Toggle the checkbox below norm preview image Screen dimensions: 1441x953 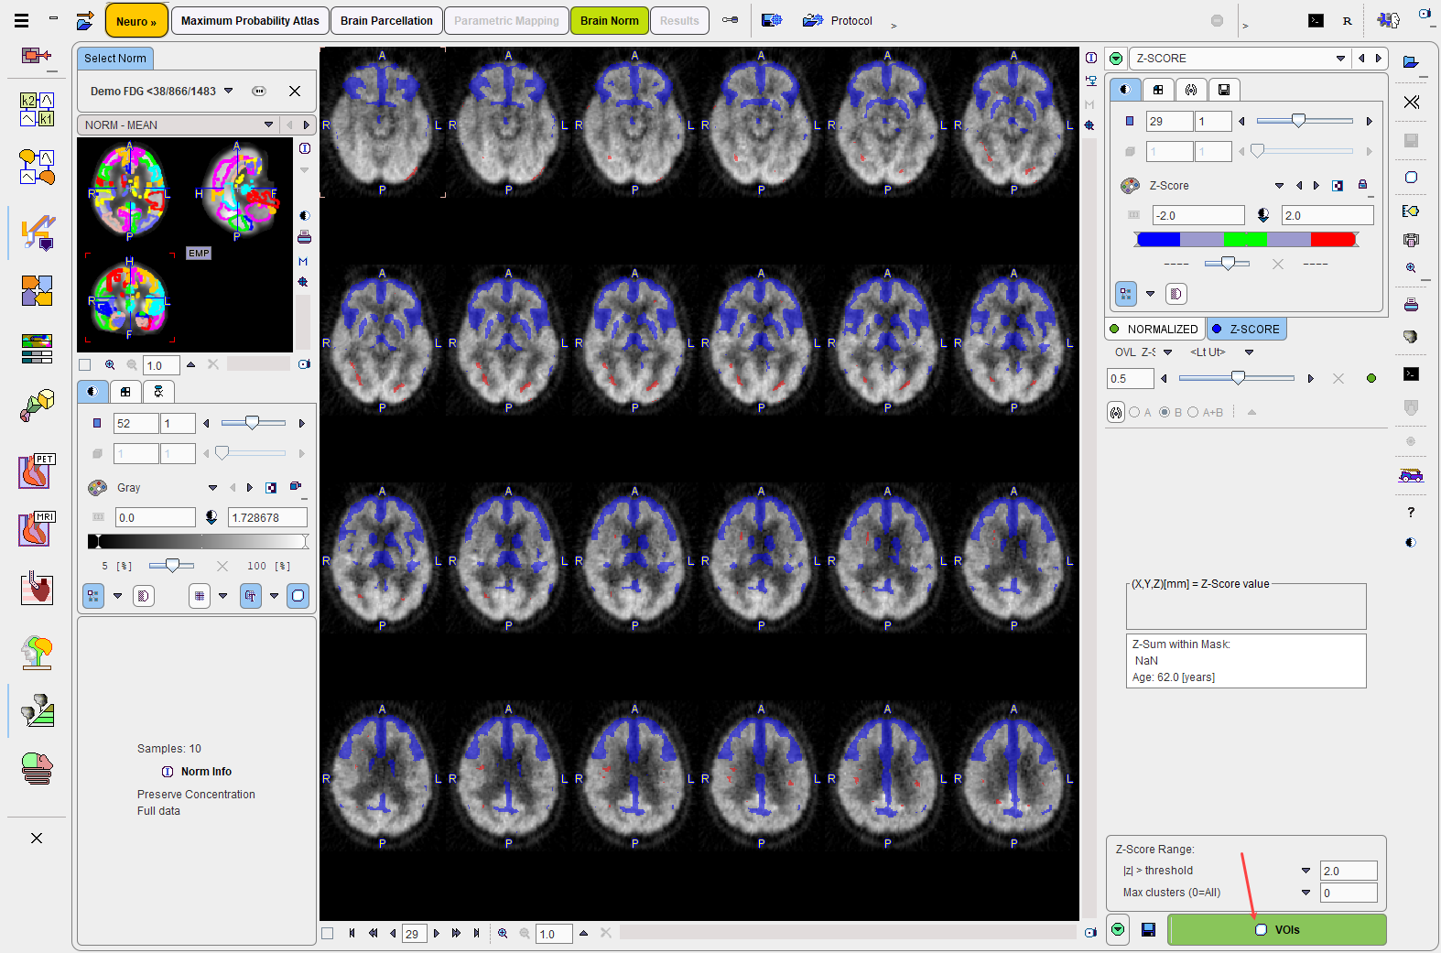click(85, 364)
